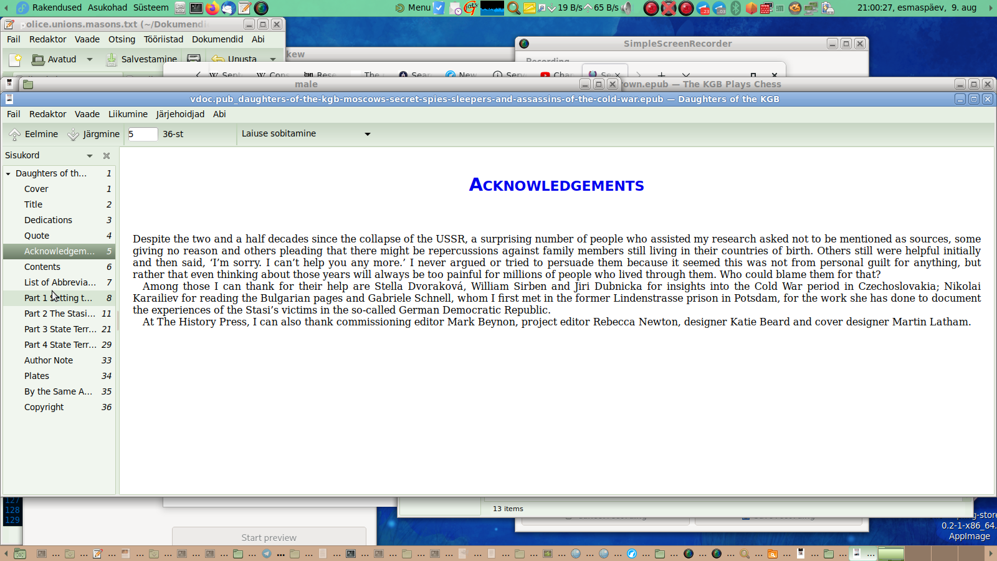997x561 pixels.
Task: Open the Sisukord sidebar selector dropdown
Action: tap(90, 156)
